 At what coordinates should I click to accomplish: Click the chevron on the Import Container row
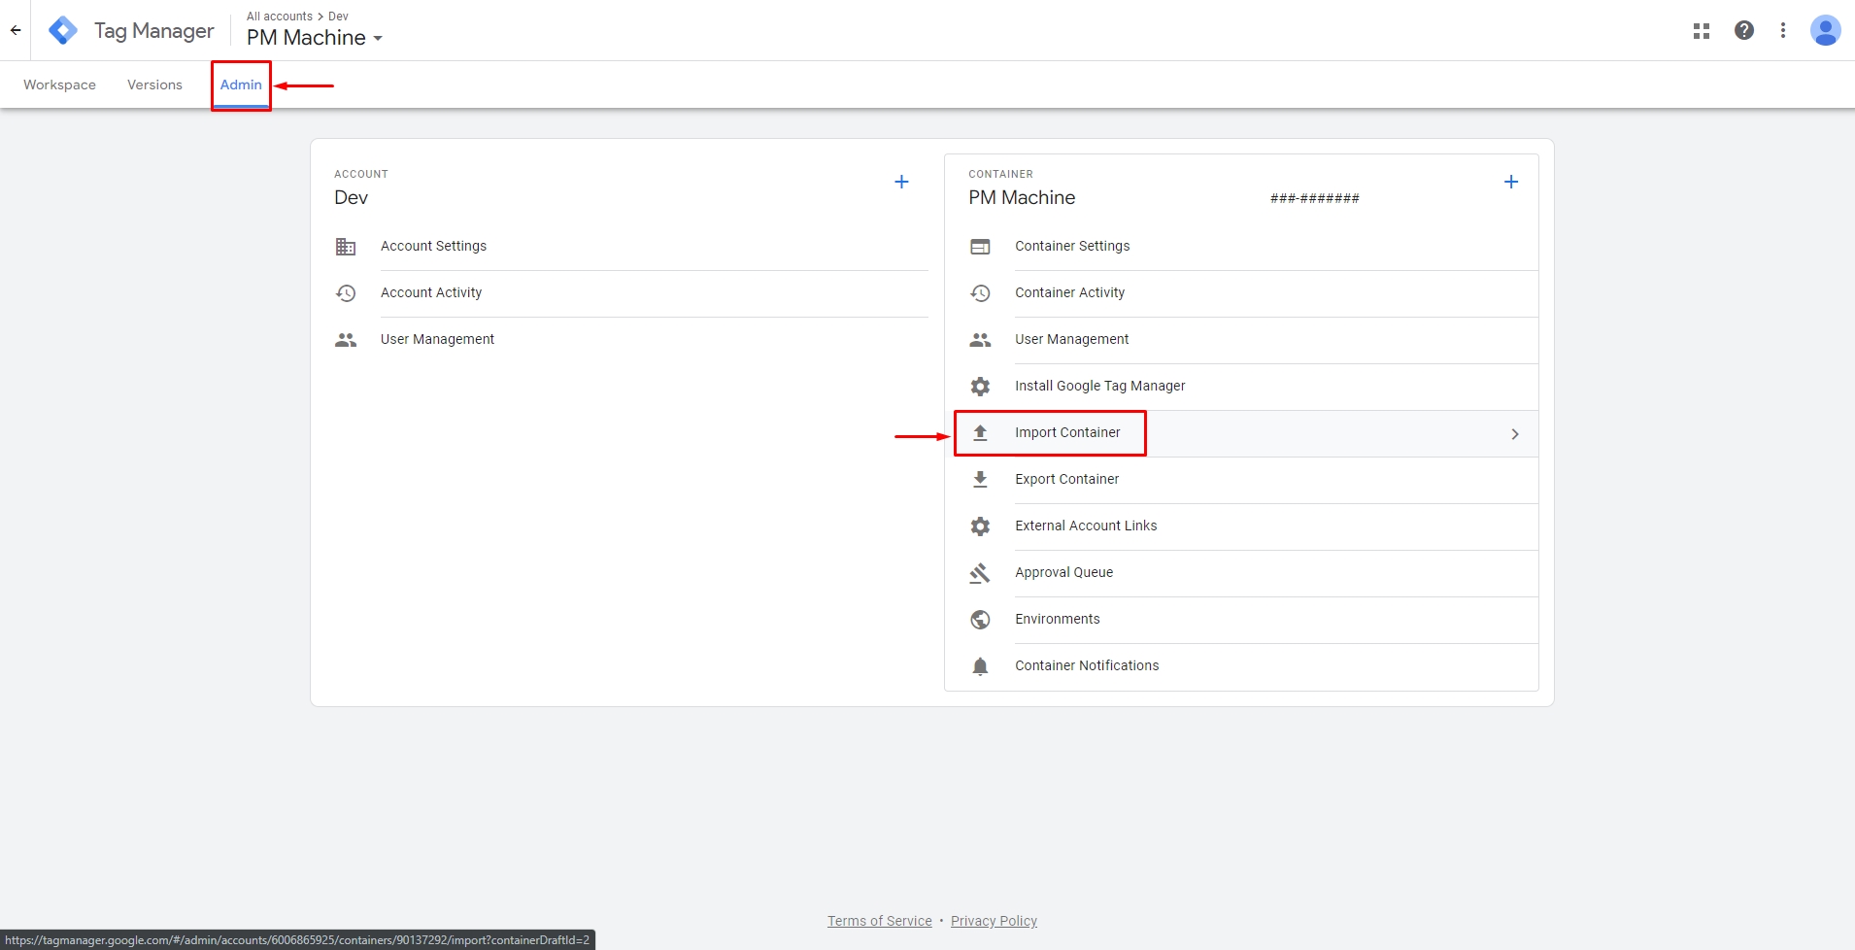coord(1515,434)
